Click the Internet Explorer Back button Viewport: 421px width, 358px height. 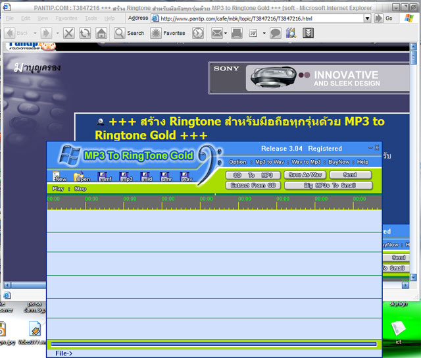click(x=16, y=34)
